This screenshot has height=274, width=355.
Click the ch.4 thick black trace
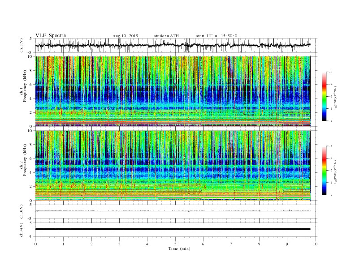coord(173,229)
